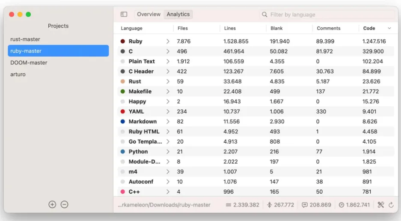This screenshot has width=401, height=221.
Task: Click Makefile blank value 499
Action: (275, 91)
